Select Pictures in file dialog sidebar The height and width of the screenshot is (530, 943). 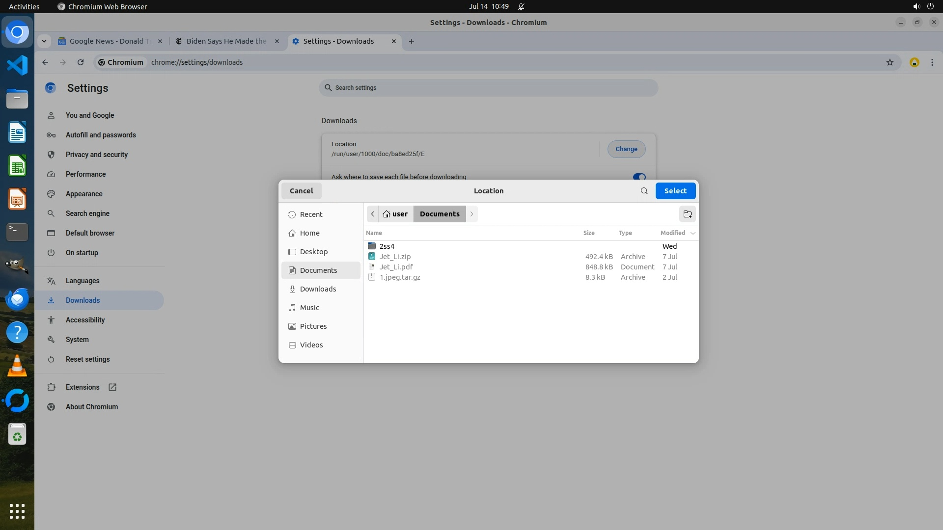(x=313, y=326)
